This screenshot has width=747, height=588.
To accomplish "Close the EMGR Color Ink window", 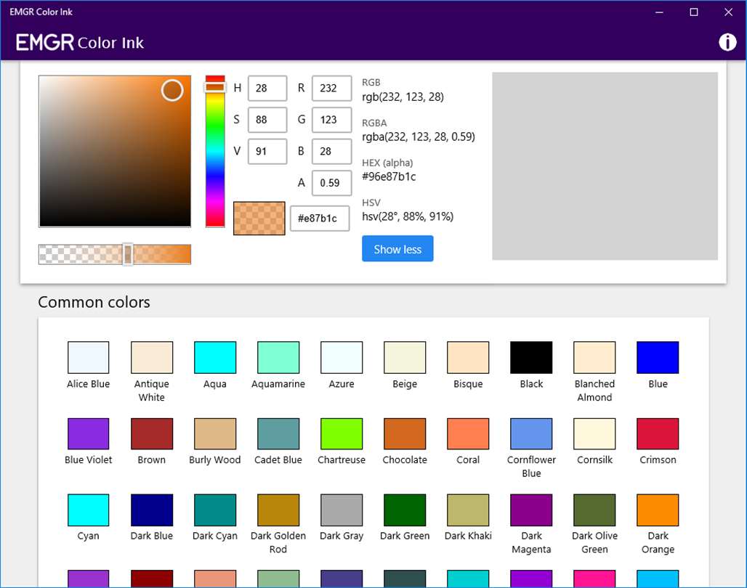I will coord(728,12).
